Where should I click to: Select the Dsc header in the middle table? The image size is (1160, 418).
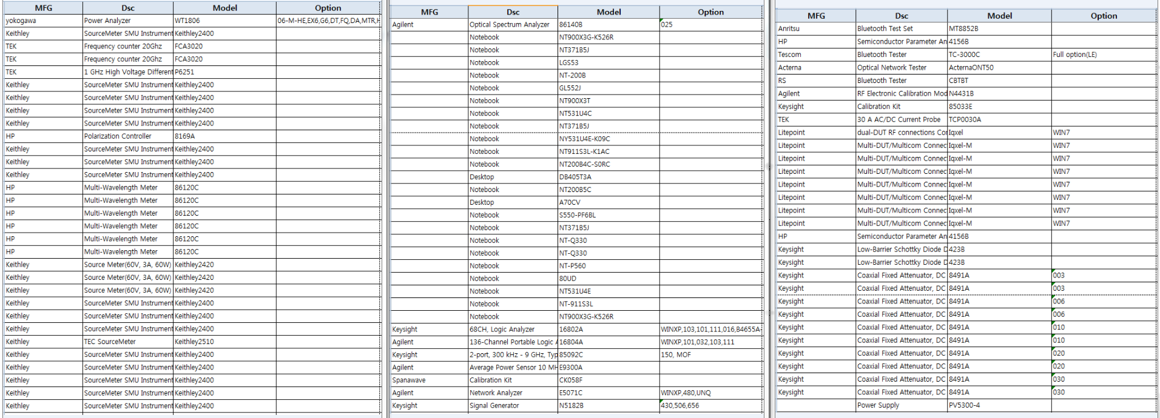[x=513, y=12]
